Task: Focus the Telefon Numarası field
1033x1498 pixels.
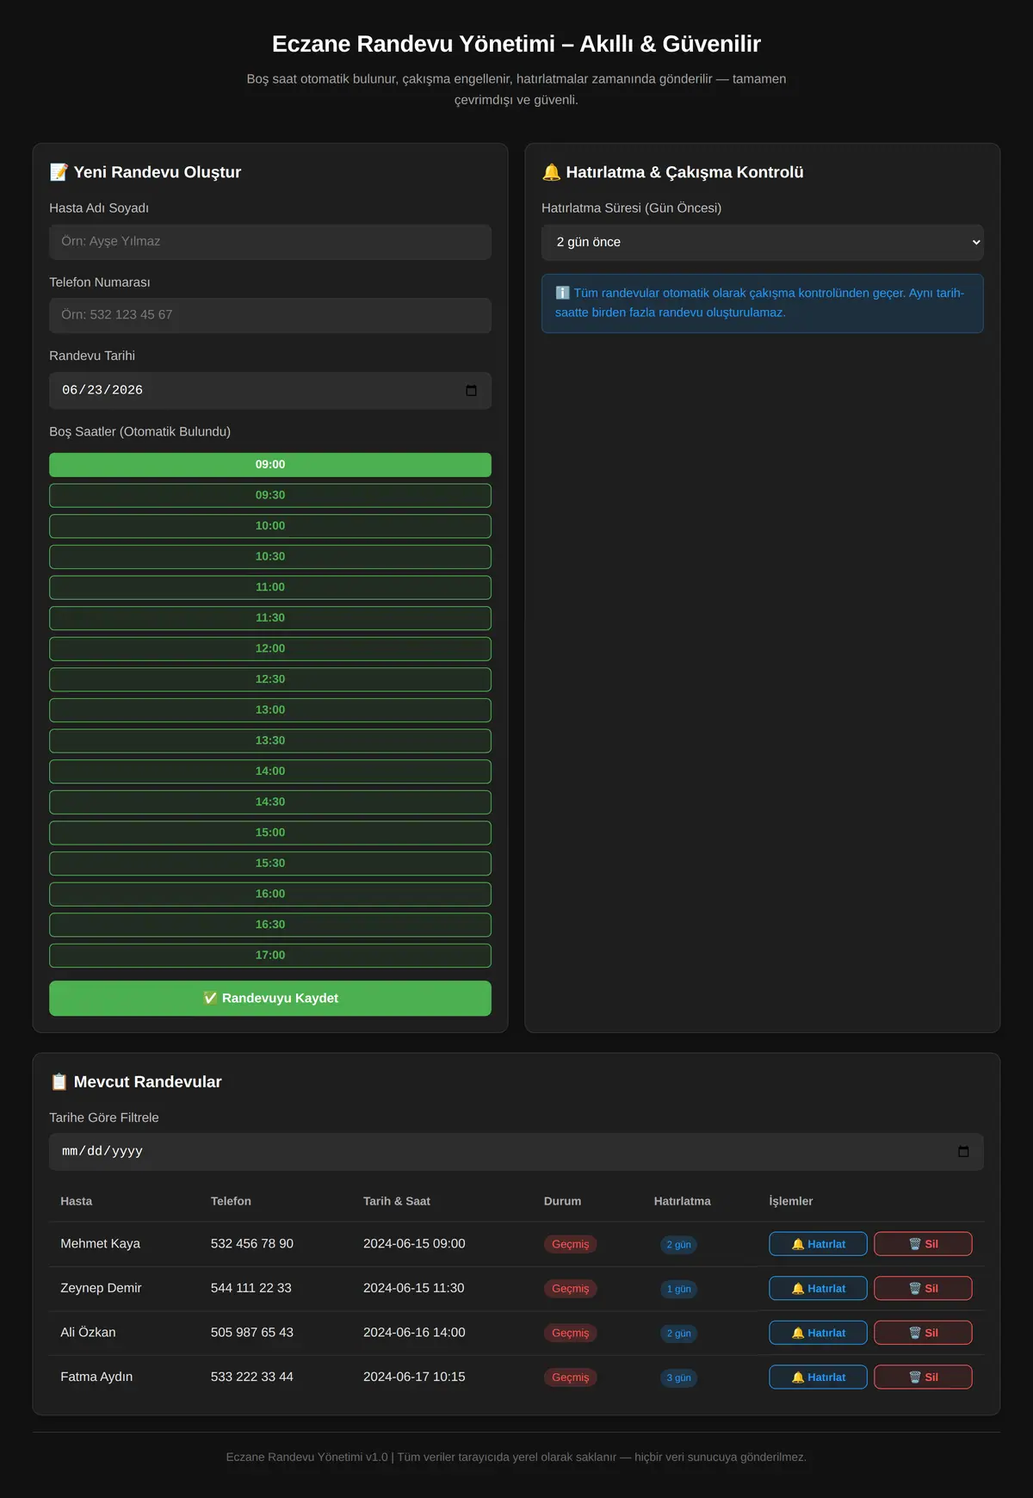Action: 270,315
